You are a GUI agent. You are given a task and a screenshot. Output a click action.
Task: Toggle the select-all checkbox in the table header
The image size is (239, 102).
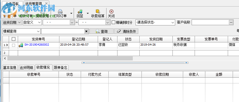click(14, 39)
